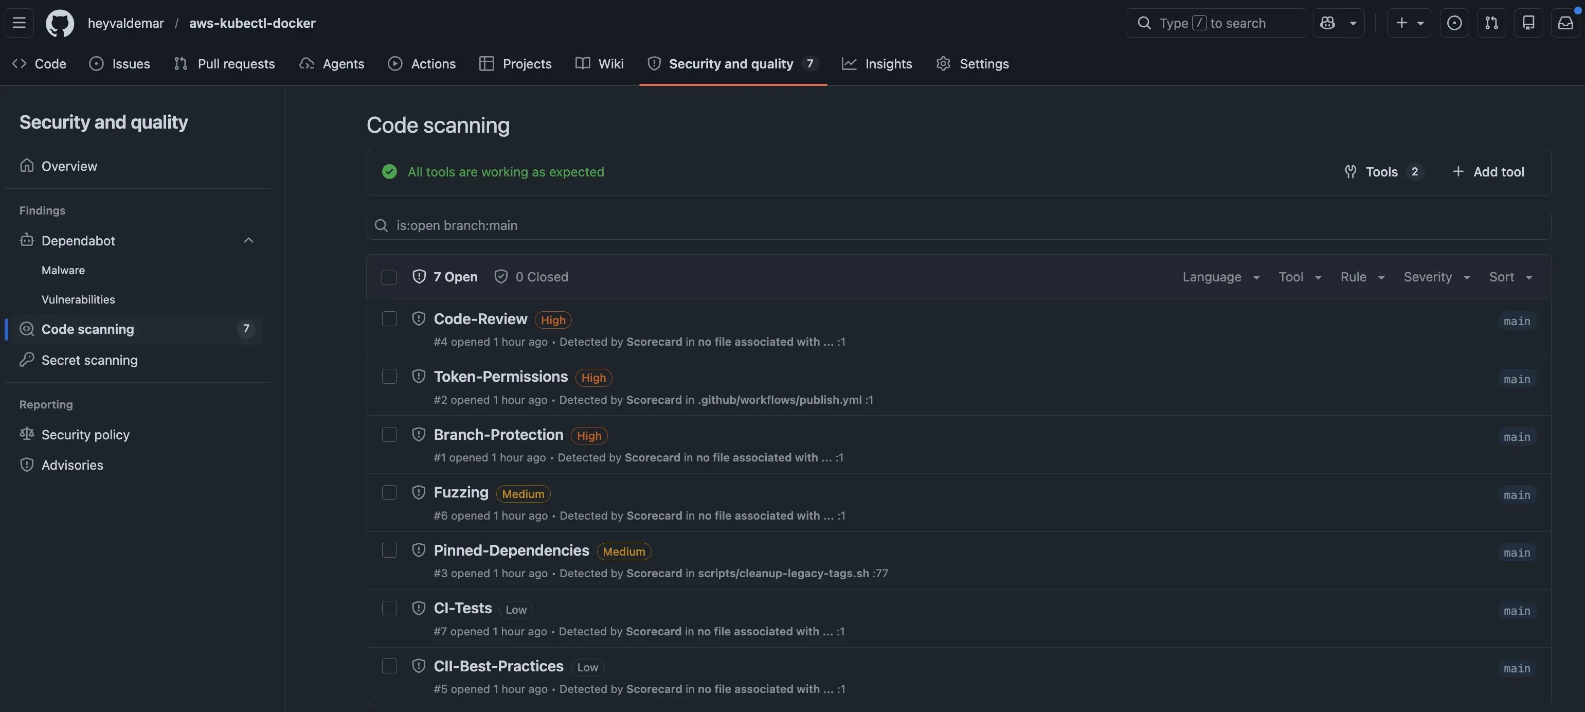This screenshot has height=712, width=1585.
Task: View your pull requests from the header
Action: pyautogui.click(x=1491, y=23)
